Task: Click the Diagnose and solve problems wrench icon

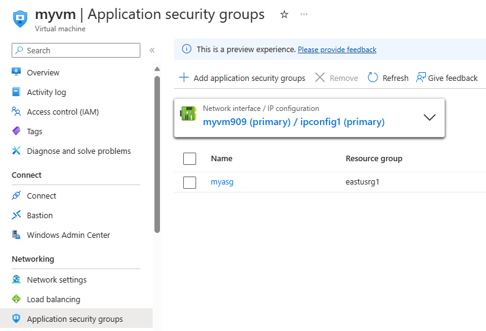Action: pos(16,151)
